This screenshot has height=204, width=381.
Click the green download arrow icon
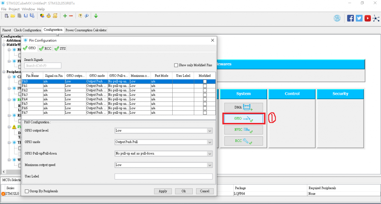tap(96, 16)
